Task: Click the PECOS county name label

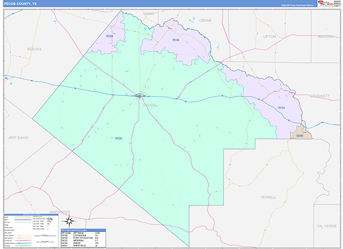Action: point(150,105)
